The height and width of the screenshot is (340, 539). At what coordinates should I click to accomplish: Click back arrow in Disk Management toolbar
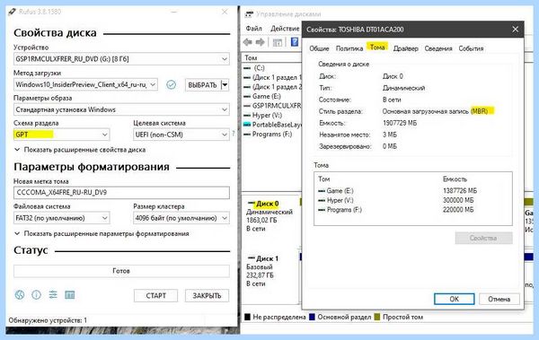point(248,42)
